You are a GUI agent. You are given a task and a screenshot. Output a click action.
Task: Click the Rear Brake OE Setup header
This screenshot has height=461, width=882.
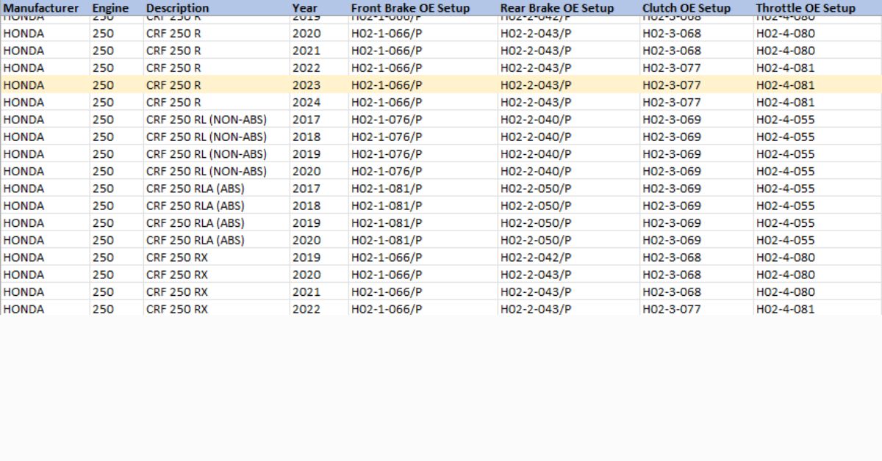click(x=557, y=8)
